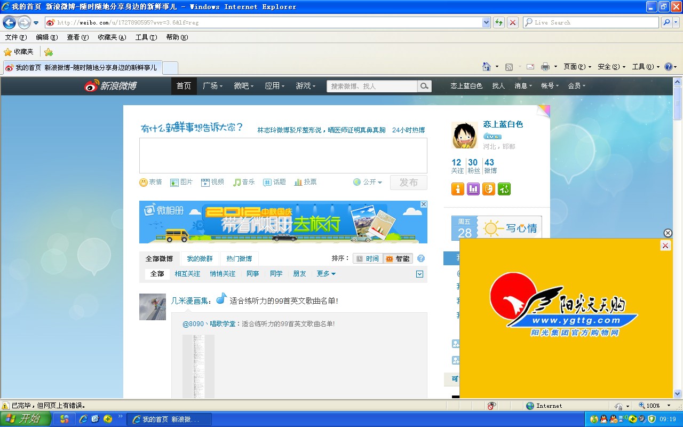Sort feed by 智能
Screen dimensions: 683x427
(398, 258)
